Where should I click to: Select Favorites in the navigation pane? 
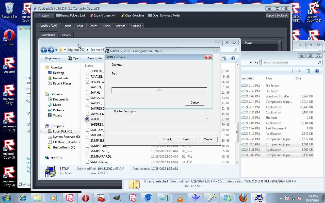tap(56, 67)
